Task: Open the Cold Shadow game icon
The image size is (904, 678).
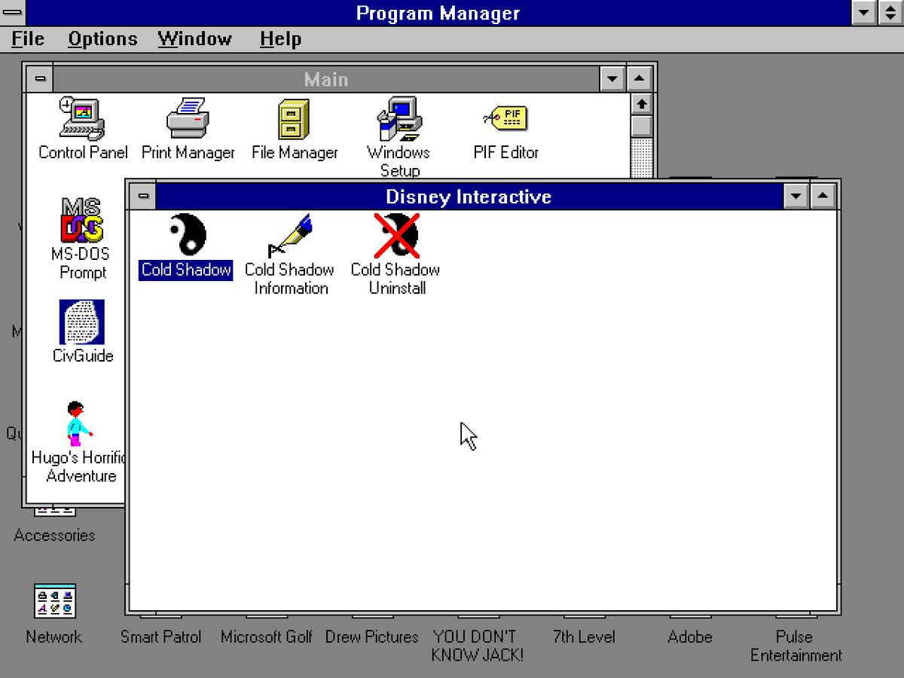Action: [x=185, y=235]
